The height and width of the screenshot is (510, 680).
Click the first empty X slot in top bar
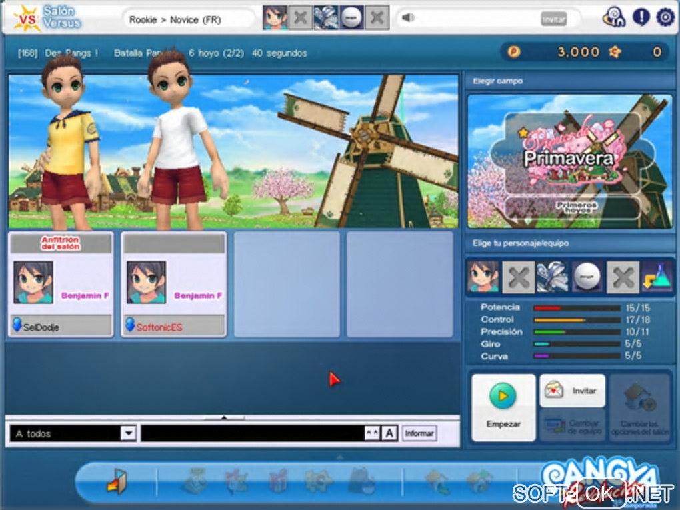coord(301,18)
